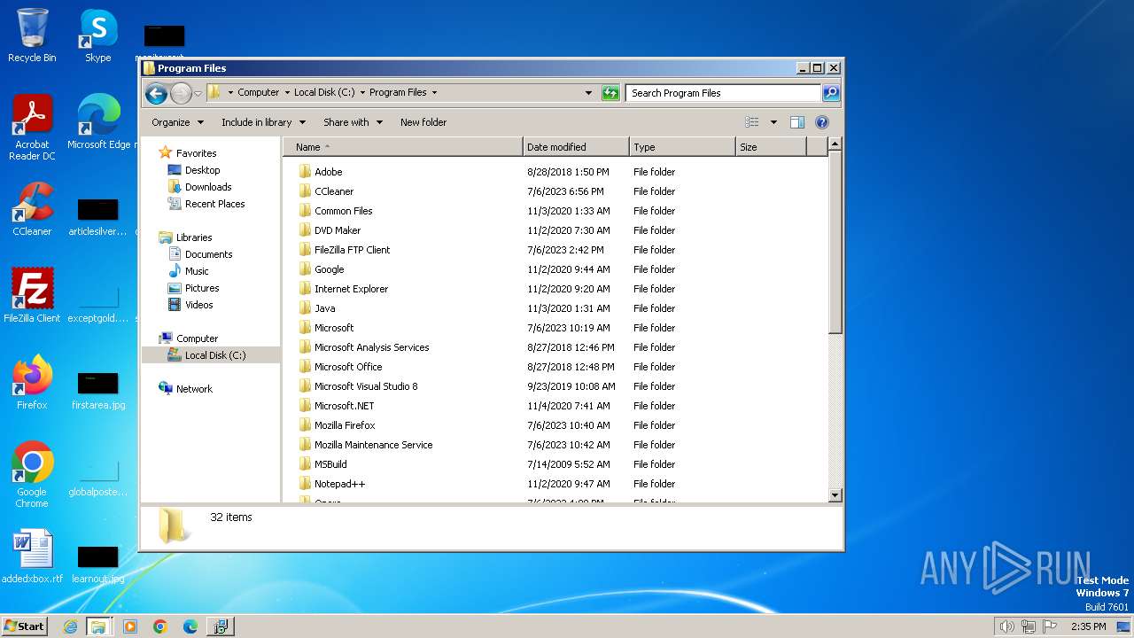Sort by the Type column header
This screenshot has width=1134, height=638.
(x=682, y=147)
